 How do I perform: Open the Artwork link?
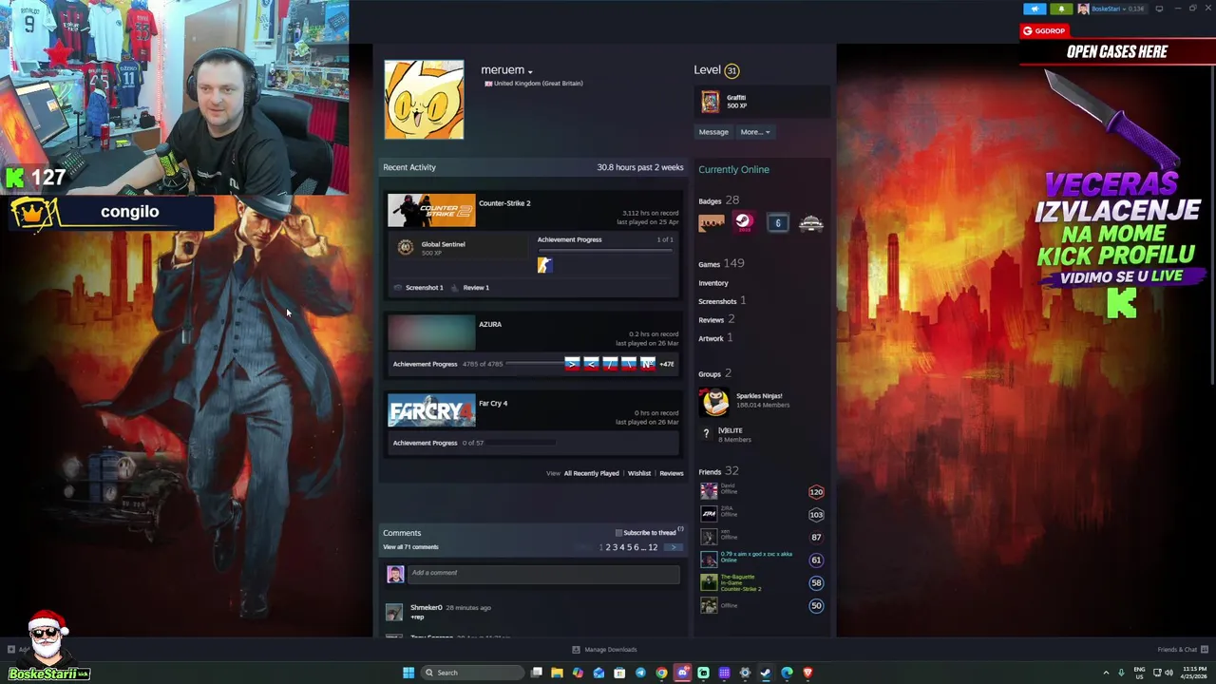coord(715,338)
